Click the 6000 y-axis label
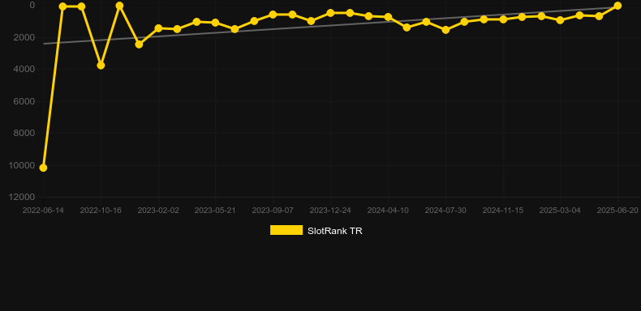The width and height of the screenshot is (641, 311). pyautogui.click(x=24, y=101)
